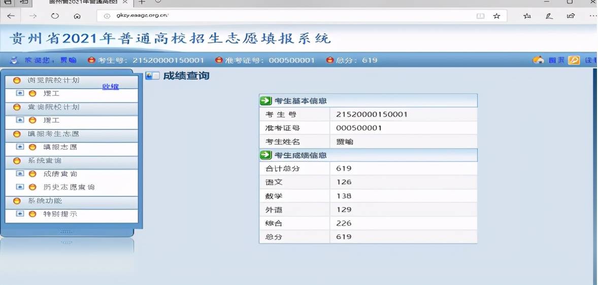598x285 pixels.
Task: Click the browser share icon
Action: pyautogui.click(x=571, y=16)
